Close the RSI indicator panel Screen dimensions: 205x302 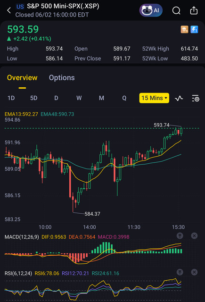[x=194, y=272]
